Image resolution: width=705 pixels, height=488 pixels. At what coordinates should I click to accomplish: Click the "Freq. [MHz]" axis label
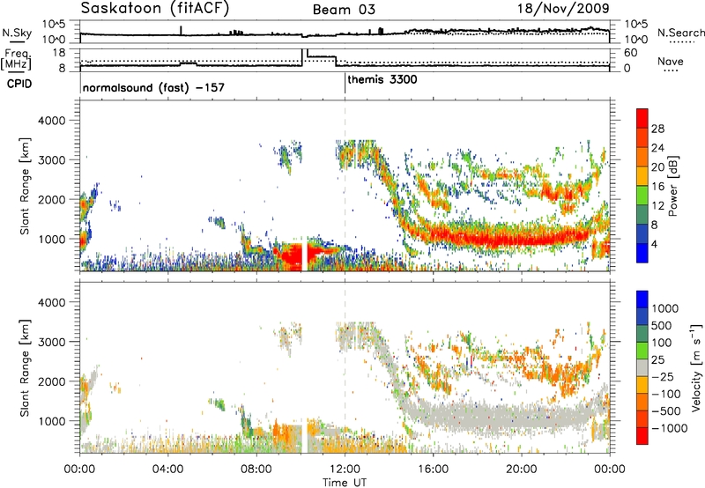click(17, 59)
